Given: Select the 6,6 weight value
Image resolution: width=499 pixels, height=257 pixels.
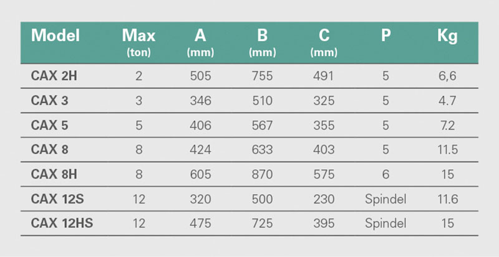Looking at the screenshot, I should 447,77.
